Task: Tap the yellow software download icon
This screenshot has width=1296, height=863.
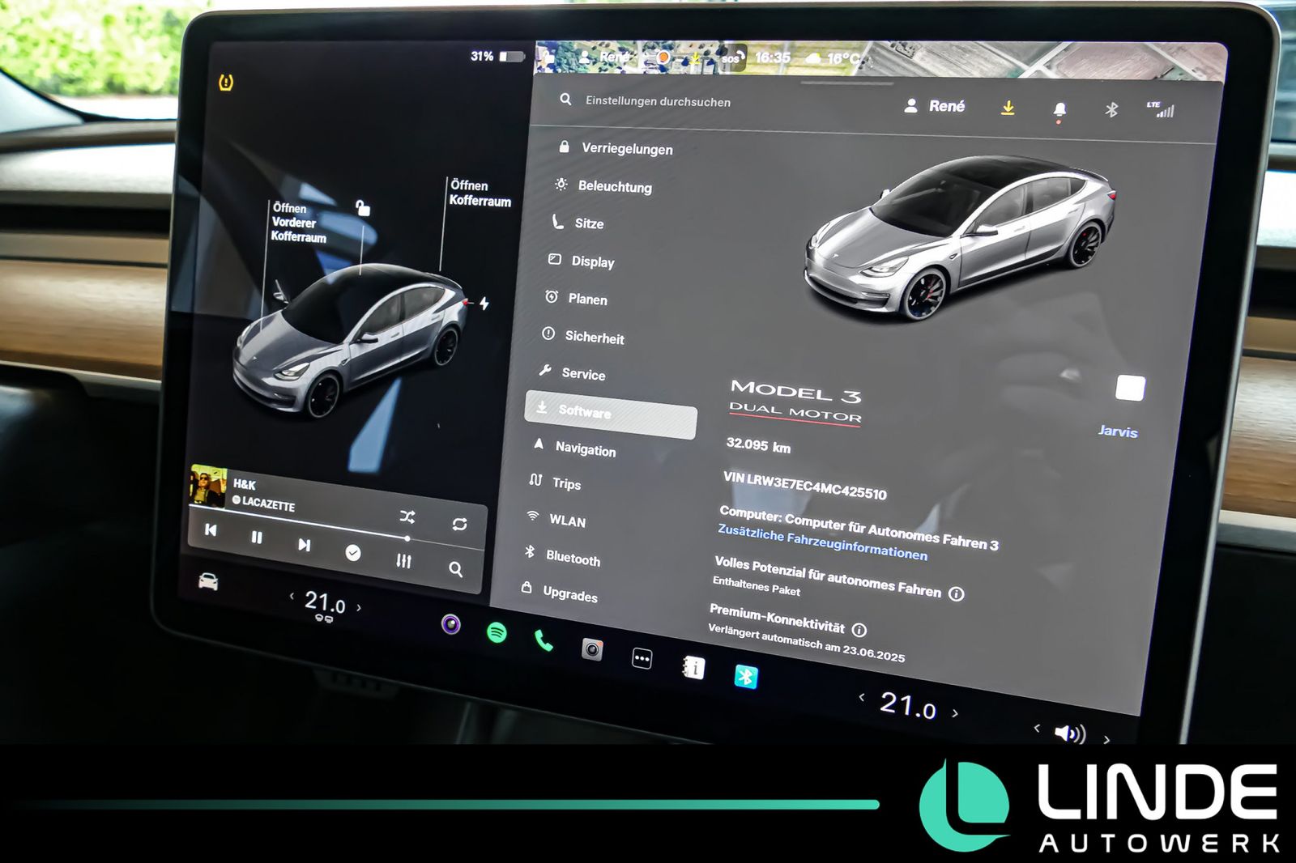Action: 1008,108
